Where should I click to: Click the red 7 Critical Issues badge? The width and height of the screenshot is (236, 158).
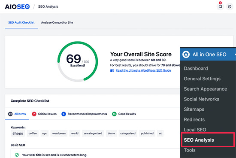click(x=34, y=114)
